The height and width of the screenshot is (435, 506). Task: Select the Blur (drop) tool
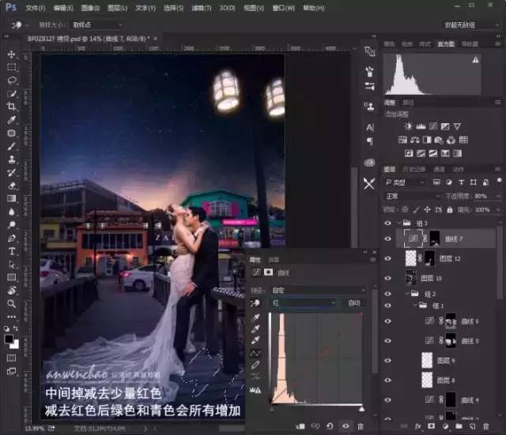12,212
